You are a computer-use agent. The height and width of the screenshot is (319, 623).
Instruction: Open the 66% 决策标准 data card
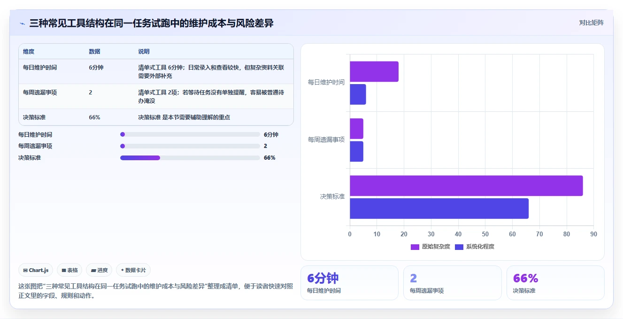click(555, 283)
